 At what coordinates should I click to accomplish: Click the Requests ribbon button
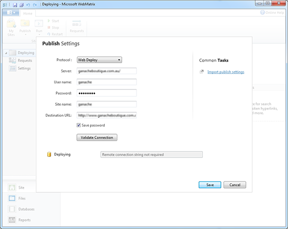77,27
